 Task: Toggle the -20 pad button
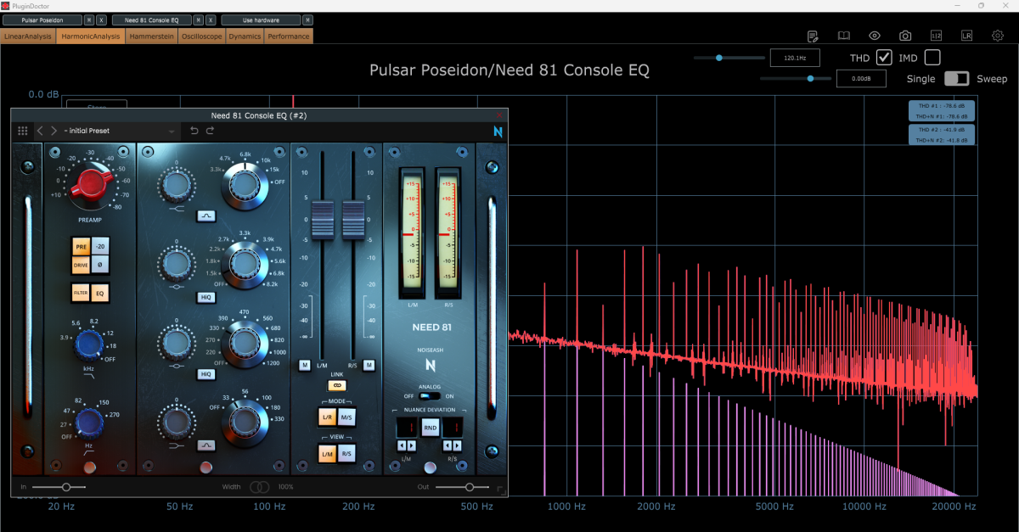tap(100, 247)
